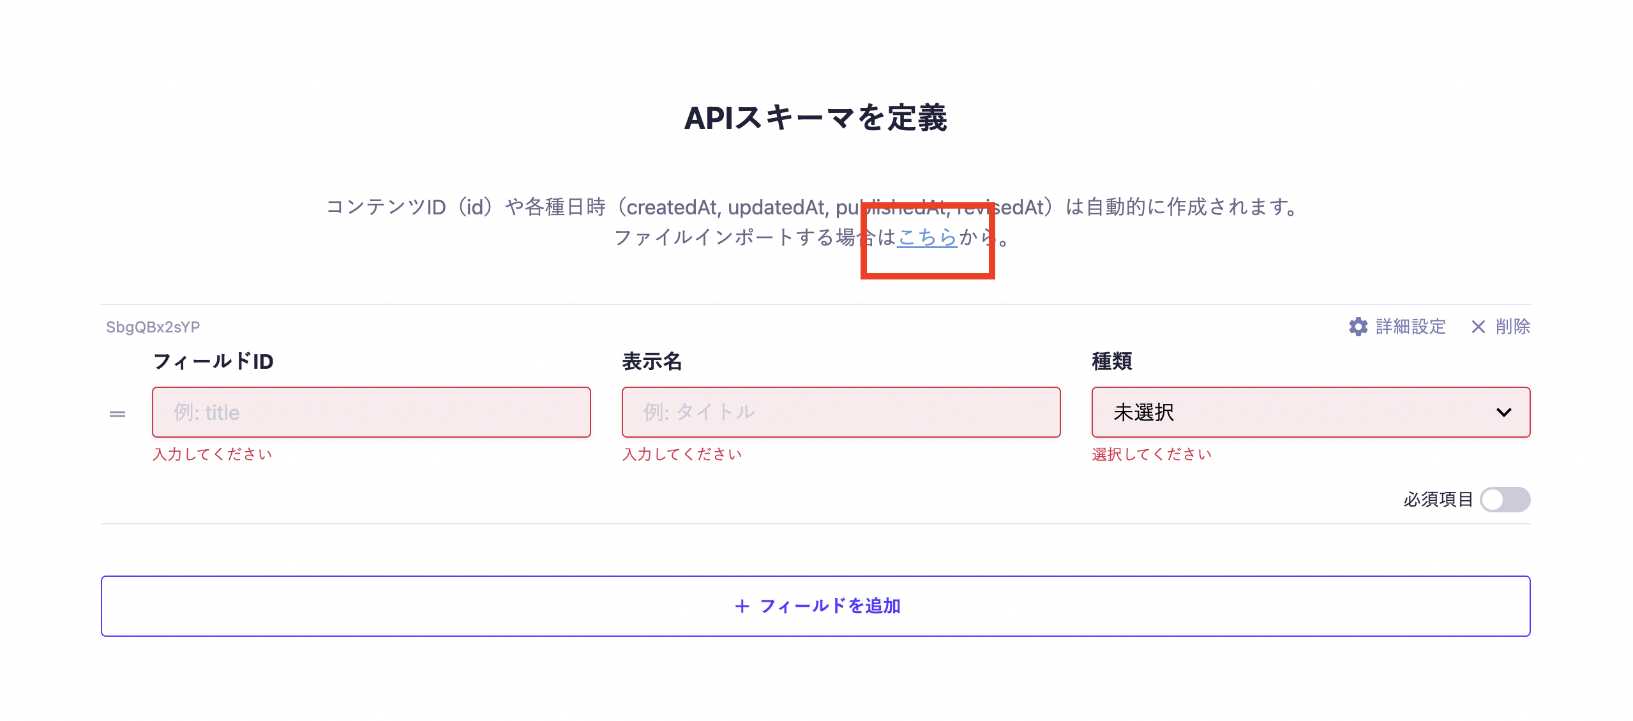Click the gear icon beside 詳細設定

pos(1358,327)
